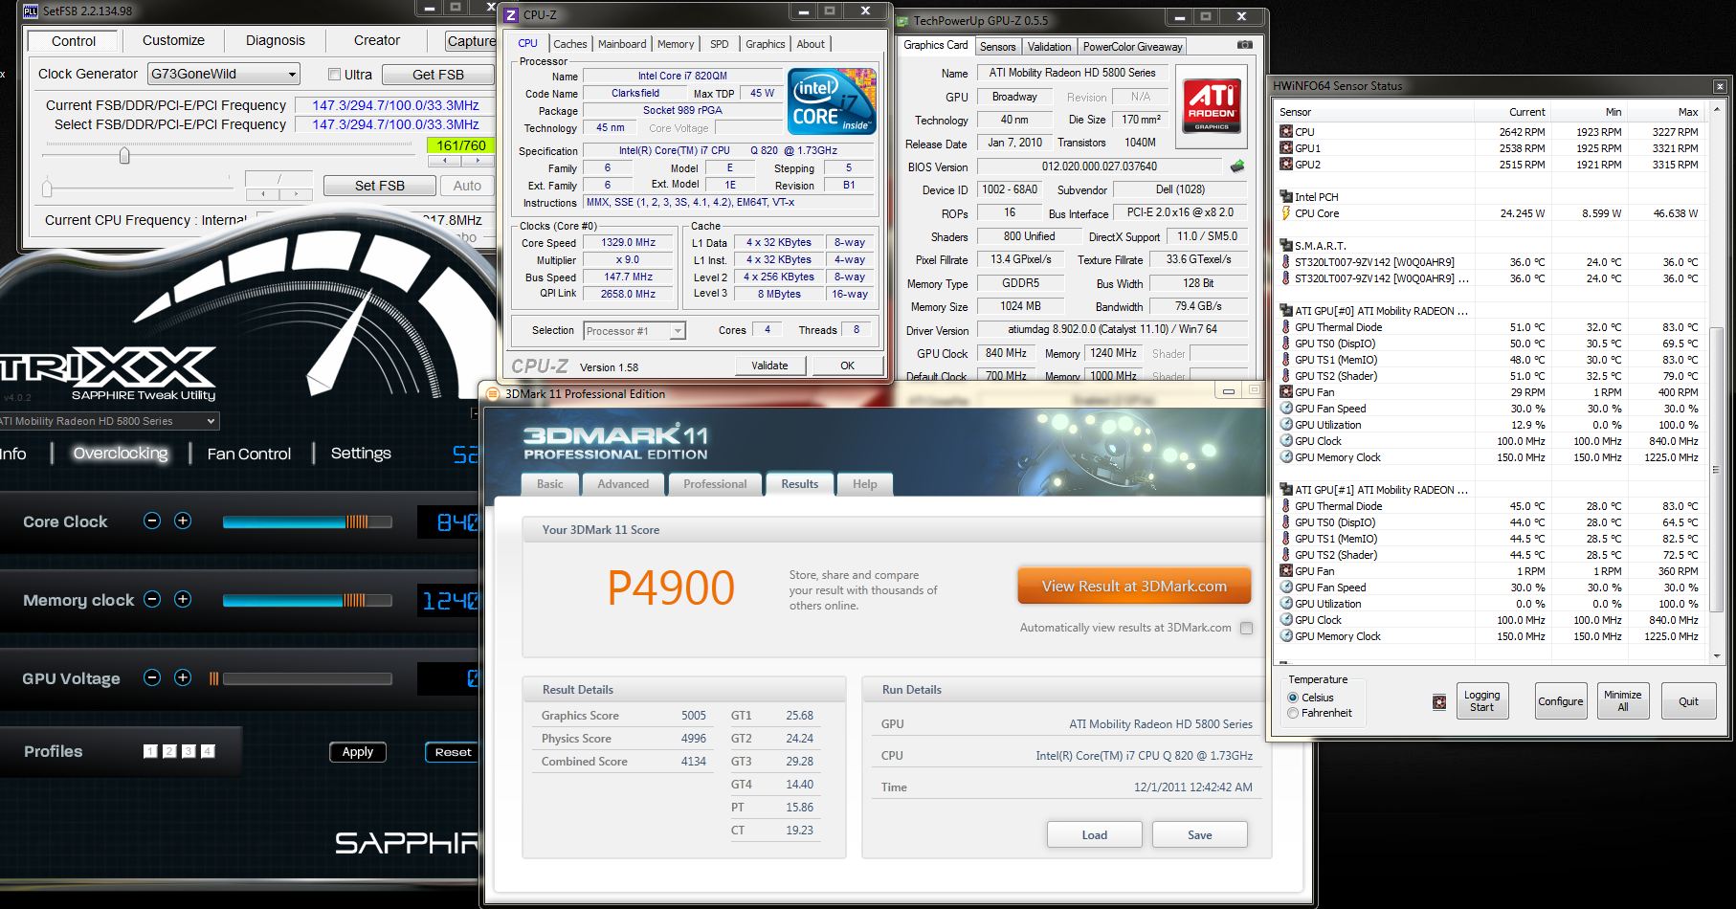Click the Load button in 3DMark Run Details

pyautogui.click(x=1095, y=834)
